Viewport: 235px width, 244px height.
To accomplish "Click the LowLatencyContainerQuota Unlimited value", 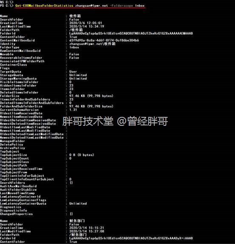I will [78, 204].
